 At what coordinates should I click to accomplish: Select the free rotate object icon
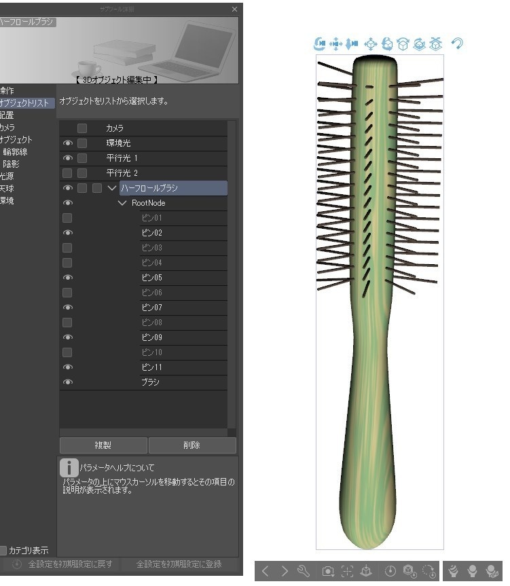[387, 43]
